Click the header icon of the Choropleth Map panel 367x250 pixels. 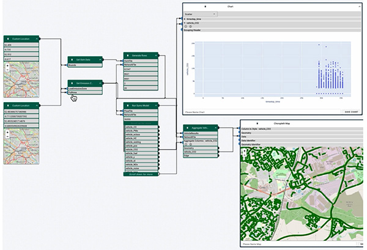coord(258,123)
